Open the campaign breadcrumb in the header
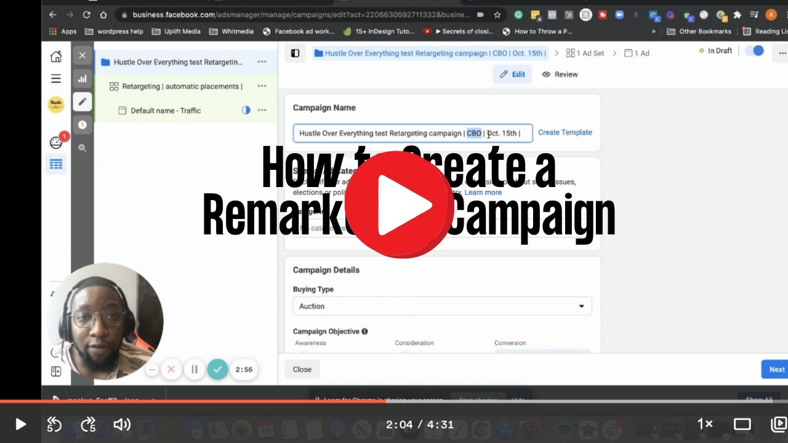Viewport: 788px width, 443px height. (x=430, y=54)
